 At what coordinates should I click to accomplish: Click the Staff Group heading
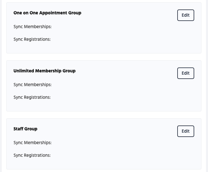click(x=25, y=129)
